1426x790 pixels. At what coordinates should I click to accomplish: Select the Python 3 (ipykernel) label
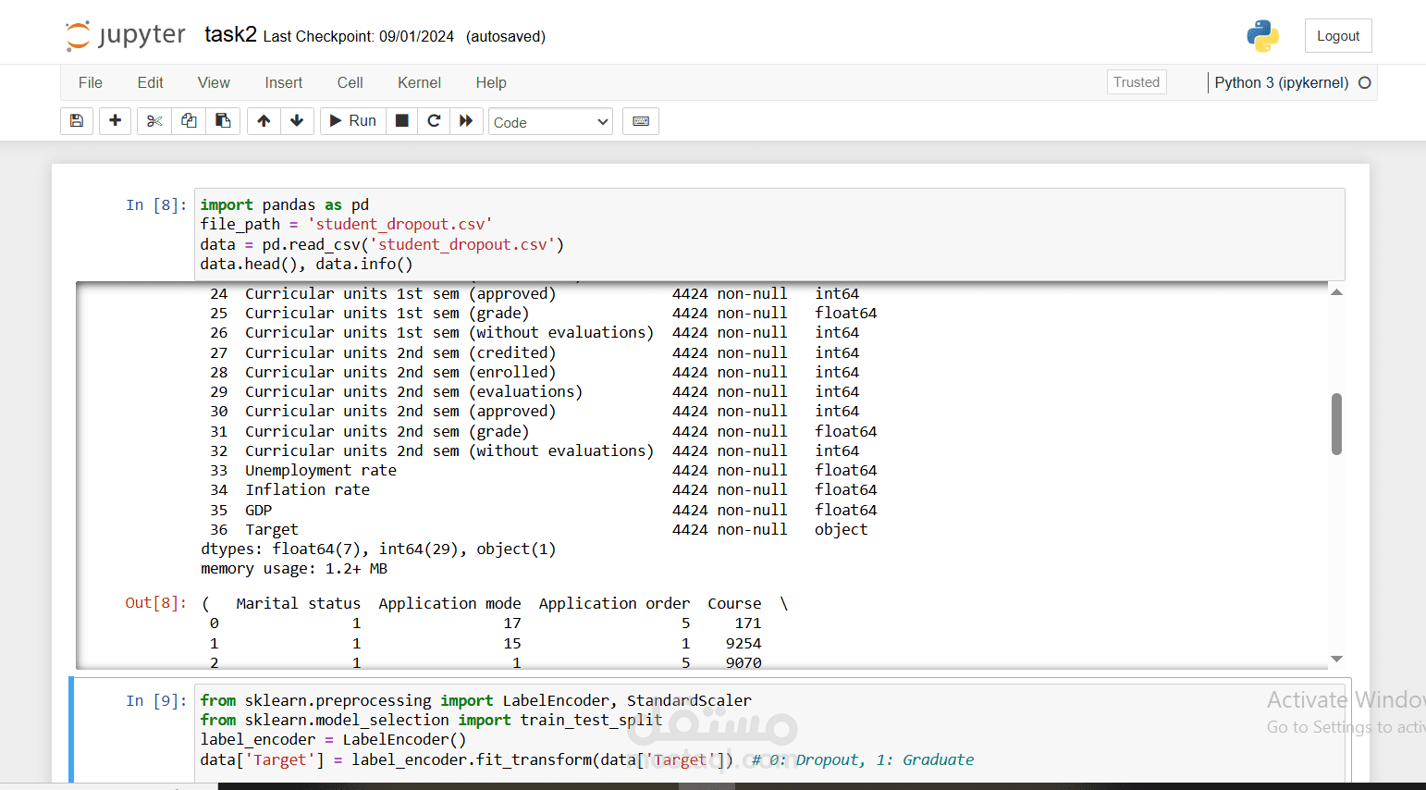click(x=1281, y=82)
